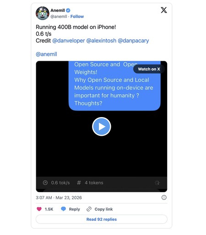Click the X logo icon
Image resolution: width=206 pixels, height=235 pixels.
164,10
